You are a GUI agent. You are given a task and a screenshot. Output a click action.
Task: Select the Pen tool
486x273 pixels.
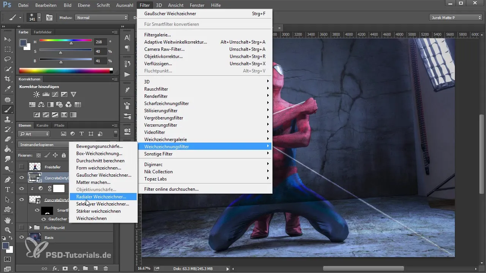[x=7, y=179]
